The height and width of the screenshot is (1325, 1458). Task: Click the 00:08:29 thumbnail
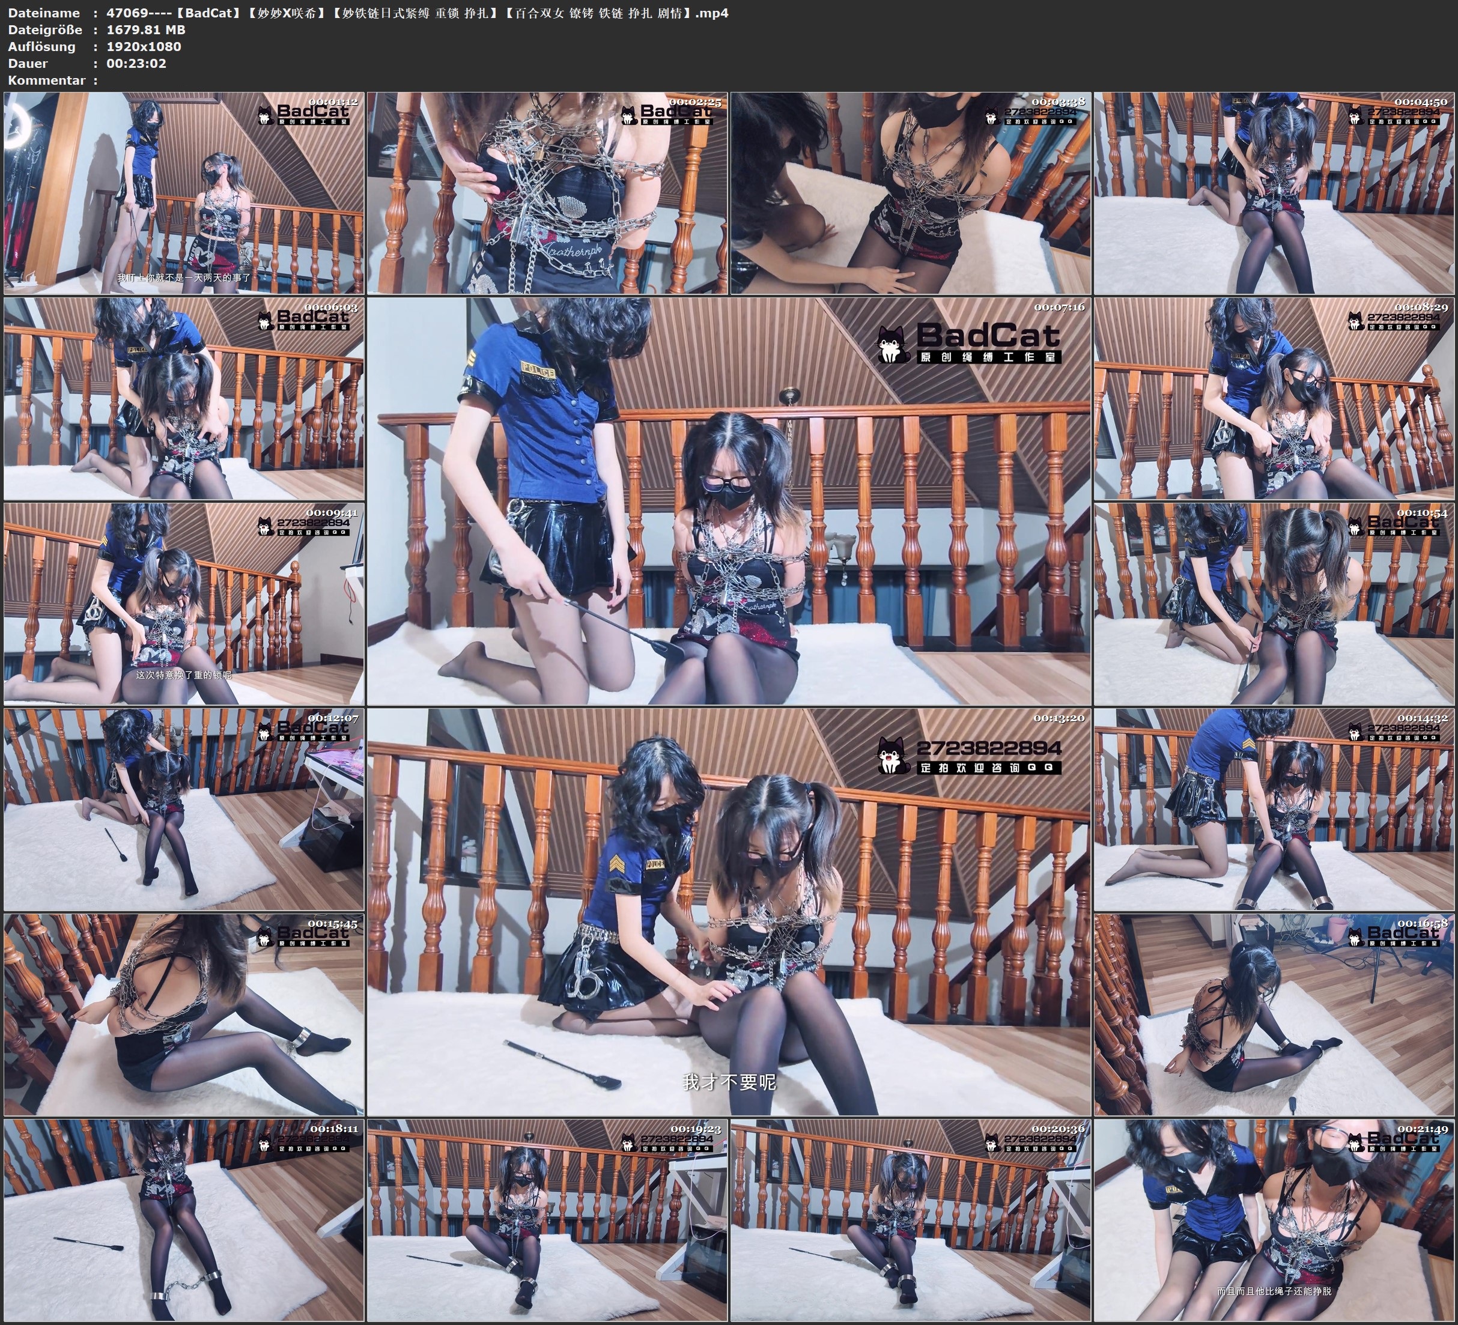click(1274, 398)
